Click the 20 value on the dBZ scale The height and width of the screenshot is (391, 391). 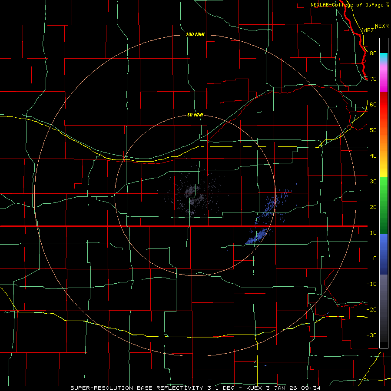point(373,207)
